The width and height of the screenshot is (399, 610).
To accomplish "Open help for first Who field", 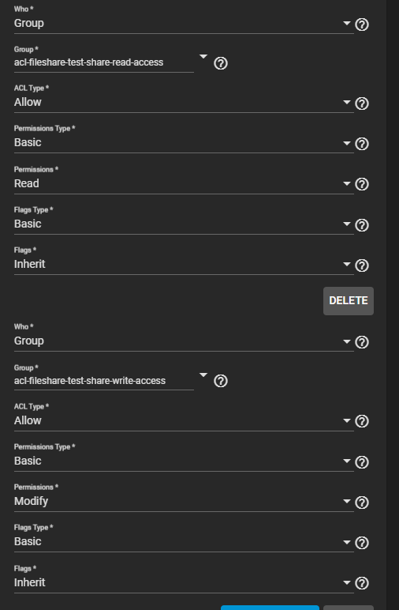I will point(362,24).
